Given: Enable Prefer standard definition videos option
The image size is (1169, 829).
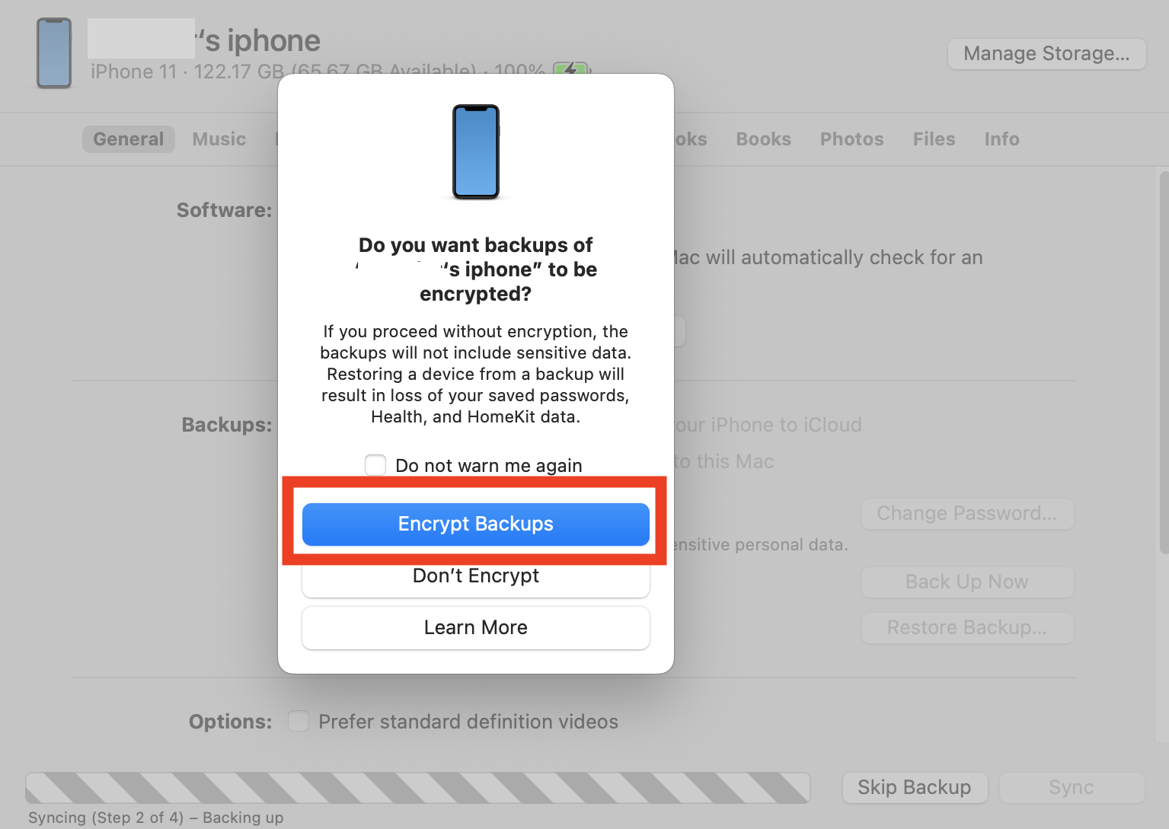Looking at the screenshot, I should pos(299,721).
